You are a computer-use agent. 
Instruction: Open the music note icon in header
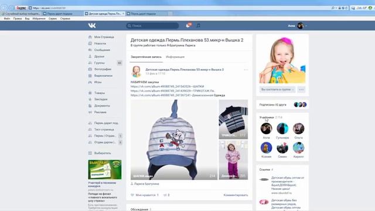click(198, 26)
